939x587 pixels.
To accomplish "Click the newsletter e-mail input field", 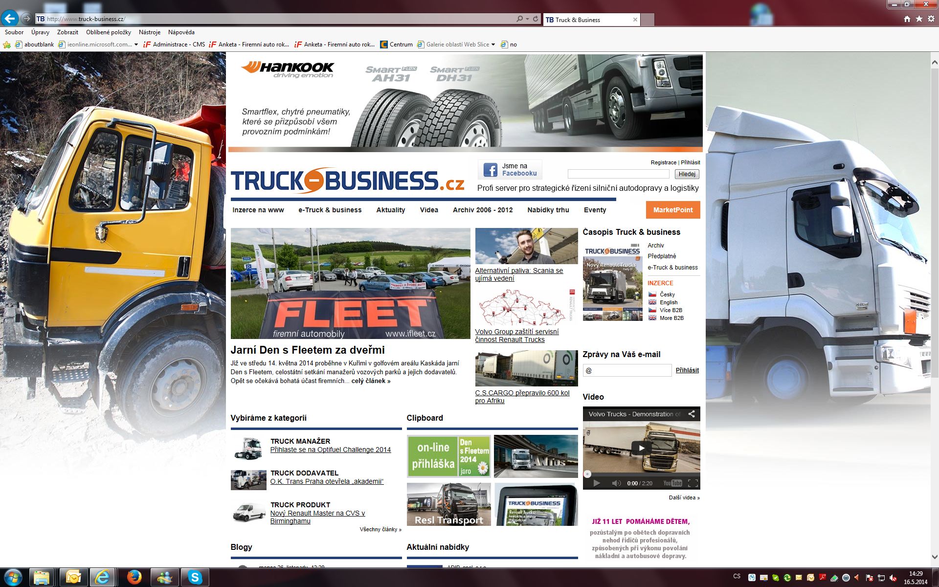I will pos(627,370).
